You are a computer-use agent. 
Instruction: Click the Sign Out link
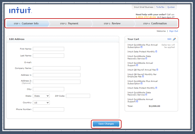coord(174,31)
